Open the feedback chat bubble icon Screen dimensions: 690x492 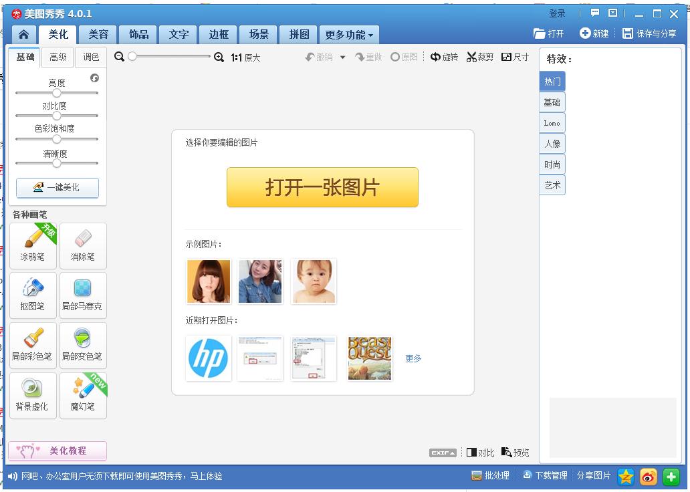click(x=595, y=13)
